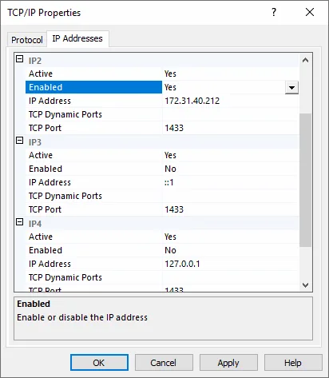Click the Cancel button
Screen dimensions: 329x378
coord(164,363)
